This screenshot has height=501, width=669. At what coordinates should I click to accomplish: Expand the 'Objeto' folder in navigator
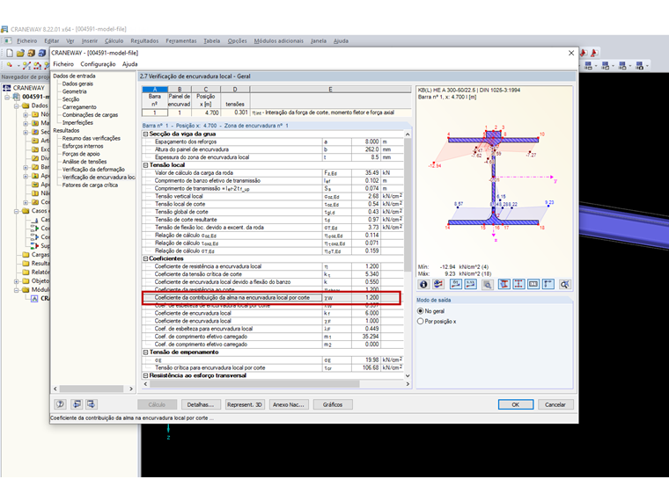coord(16,281)
